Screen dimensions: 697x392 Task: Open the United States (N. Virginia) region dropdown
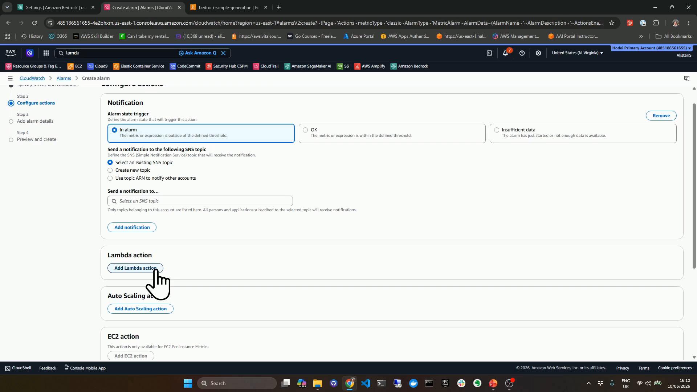pyautogui.click(x=577, y=53)
